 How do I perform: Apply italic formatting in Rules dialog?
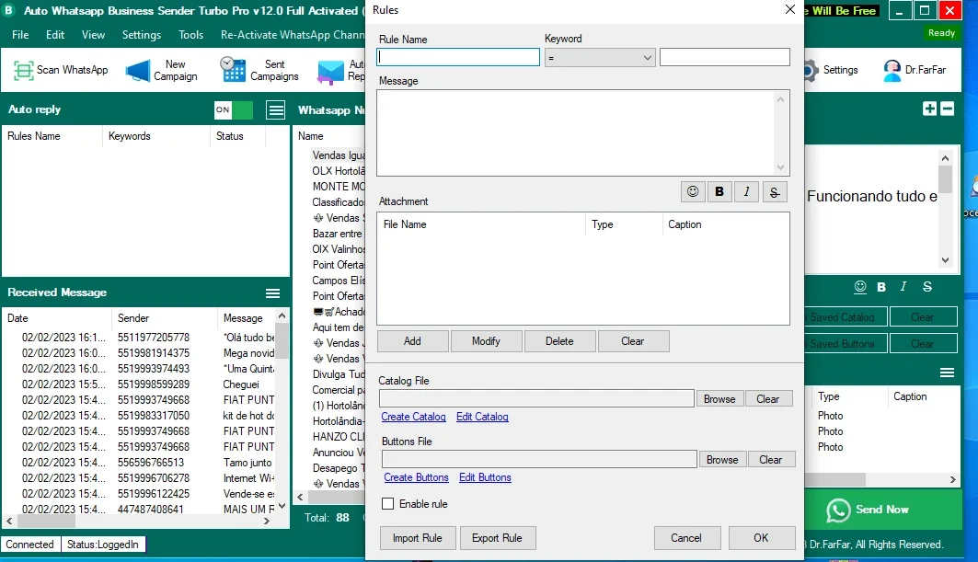point(746,192)
